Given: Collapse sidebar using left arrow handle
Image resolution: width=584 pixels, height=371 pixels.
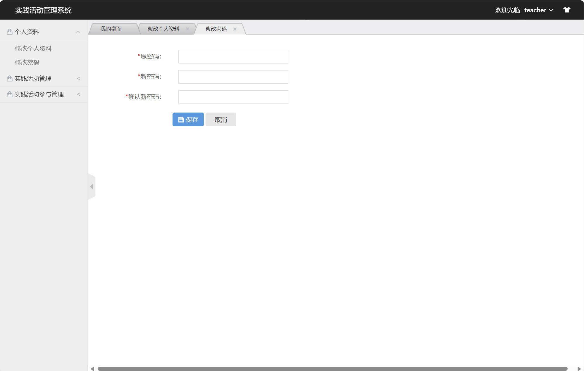Looking at the screenshot, I should [92, 187].
